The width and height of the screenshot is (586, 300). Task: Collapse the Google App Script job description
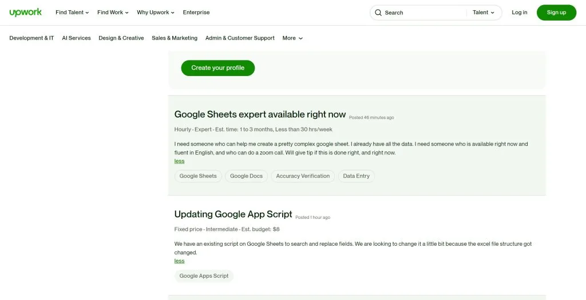point(179,261)
